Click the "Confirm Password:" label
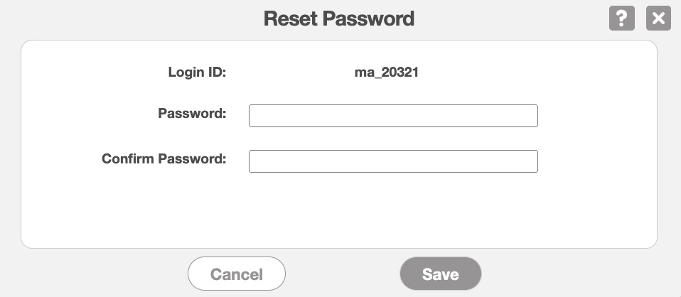Screen dimensions: 681x297 tap(163, 158)
